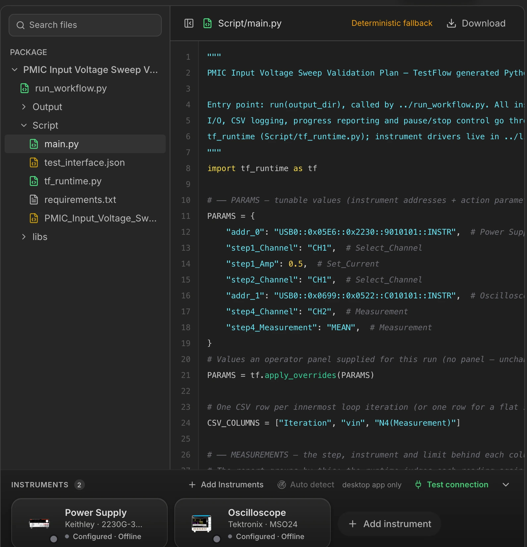Screen dimensions: 527x547
Task: Click Tektronix · MSO24 model text
Action: click(x=263, y=524)
